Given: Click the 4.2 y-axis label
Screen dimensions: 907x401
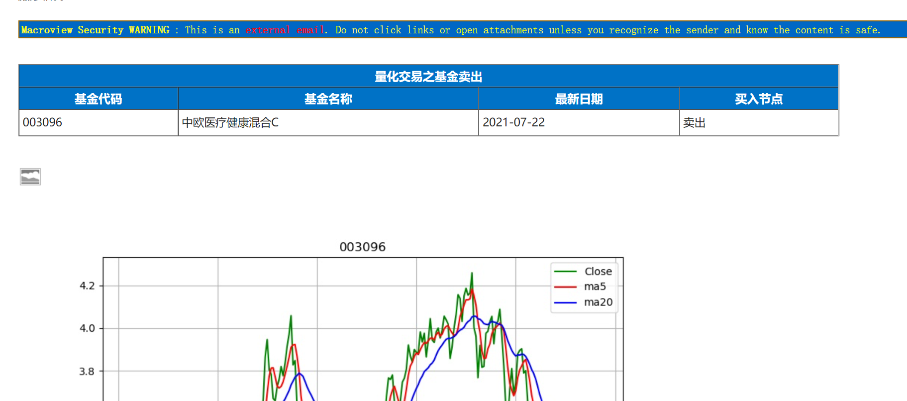Looking at the screenshot, I should pyautogui.click(x=87, y=286).
